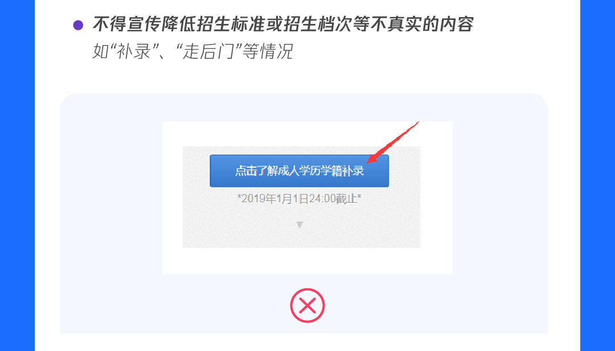This screenshot has height=351, width=615.
Task: Click the blue 点击了解成人学历学籍补录 button
Action: (x=300, y=171)
